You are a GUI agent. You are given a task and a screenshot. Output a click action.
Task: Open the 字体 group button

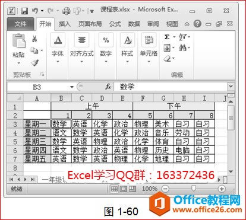click(58, 48)
